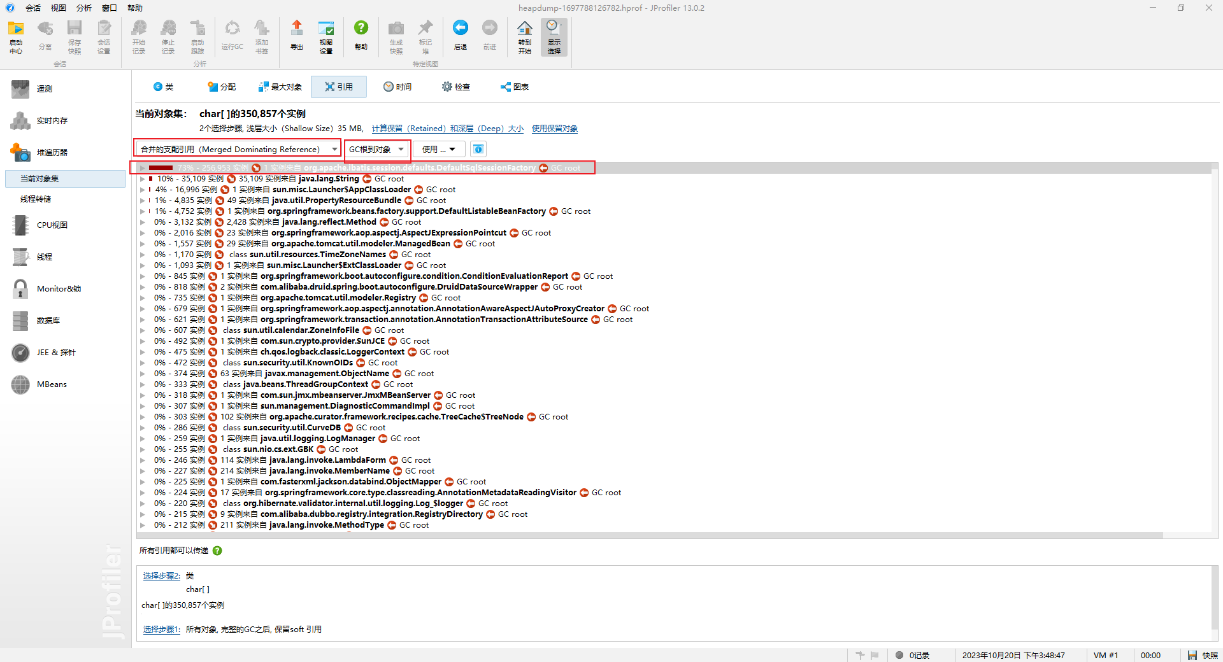This screenshot has height=662, width=1223.
Task: Open the 窗口 menu
Action: (110, 8)
